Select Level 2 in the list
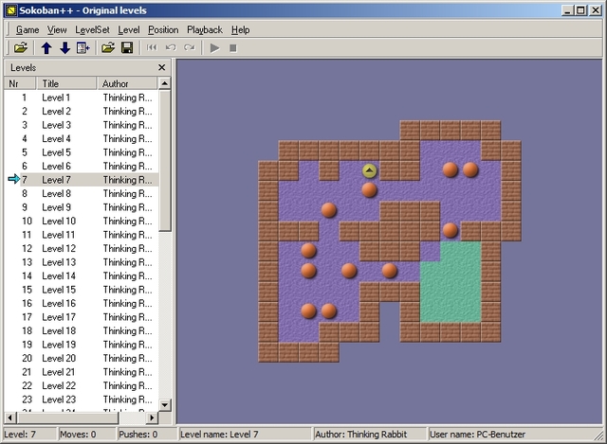Viewport: 607px width, 444px height. click(x=82, y=112)
